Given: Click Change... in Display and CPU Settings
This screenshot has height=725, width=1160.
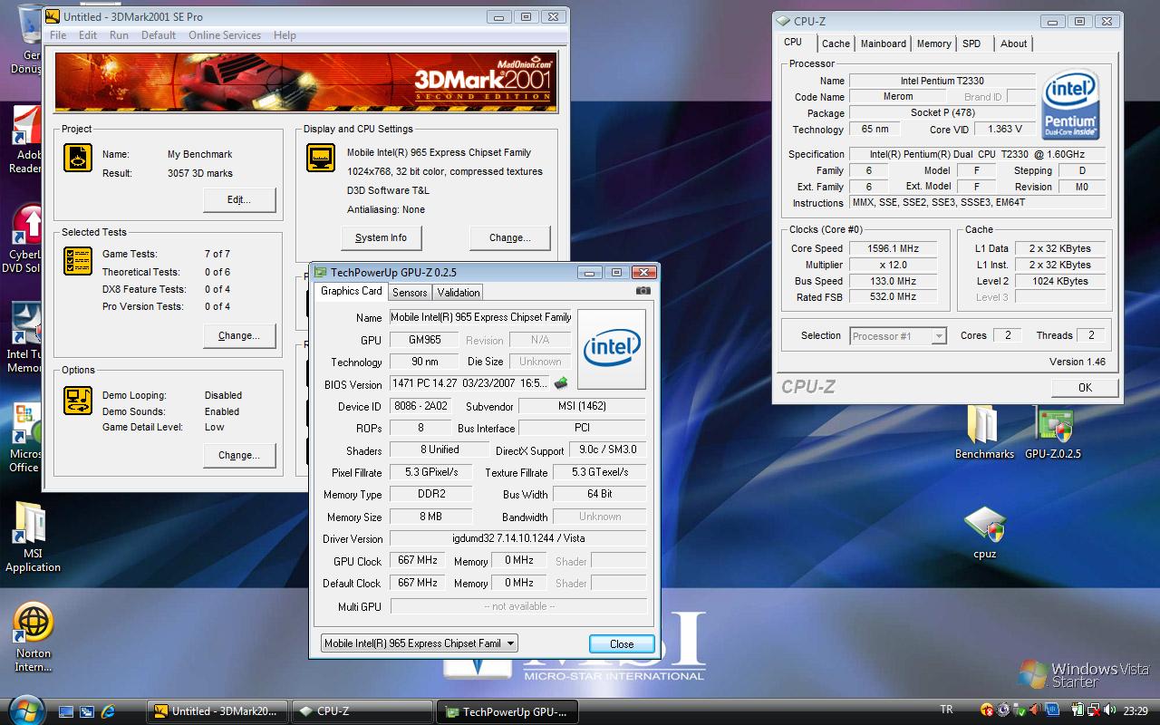Looking at the screenshot, I should pyautogui.click(x=510, y=238).
